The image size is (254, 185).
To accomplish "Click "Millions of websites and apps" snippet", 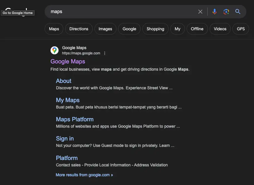I will 118,126.
